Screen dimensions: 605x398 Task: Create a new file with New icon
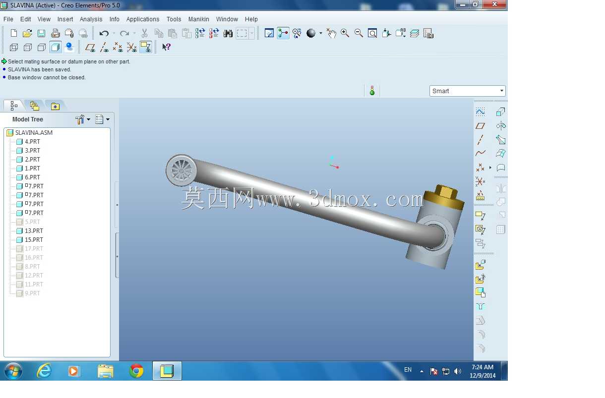(x=14, y=33)
